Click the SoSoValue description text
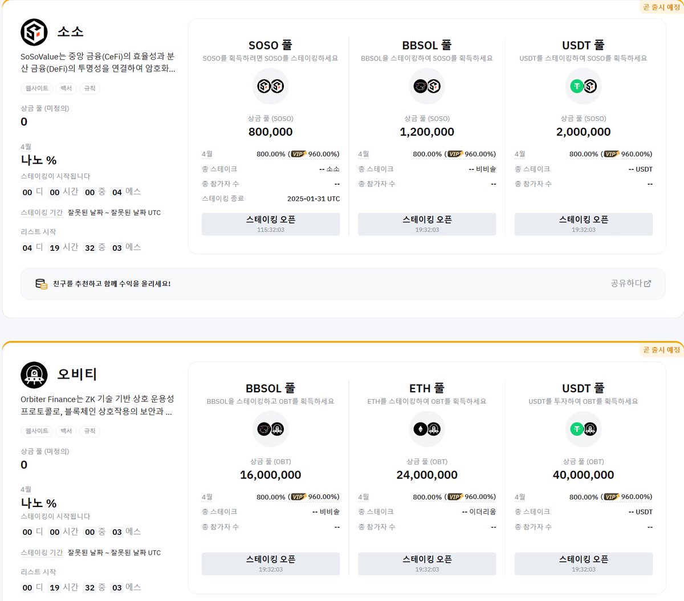Image resolution: width=684 pixels, height=601 pixels. tap(98, 62)
